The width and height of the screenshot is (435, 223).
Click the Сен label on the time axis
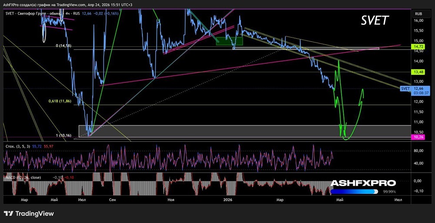pyautogui.click(x=112, y=200)
